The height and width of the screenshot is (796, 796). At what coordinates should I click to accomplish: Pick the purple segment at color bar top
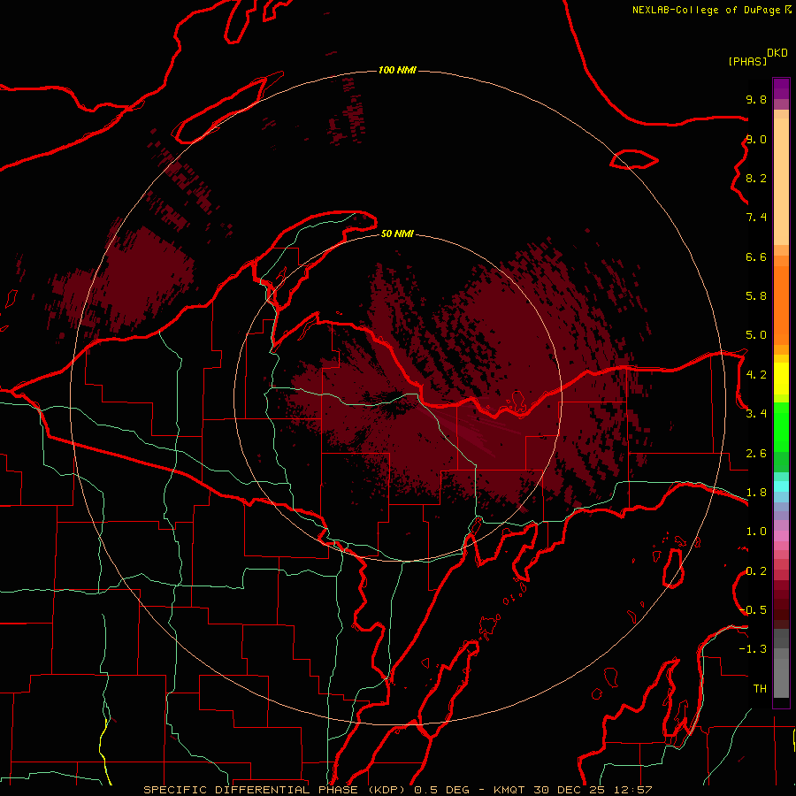tap(781, 88)
